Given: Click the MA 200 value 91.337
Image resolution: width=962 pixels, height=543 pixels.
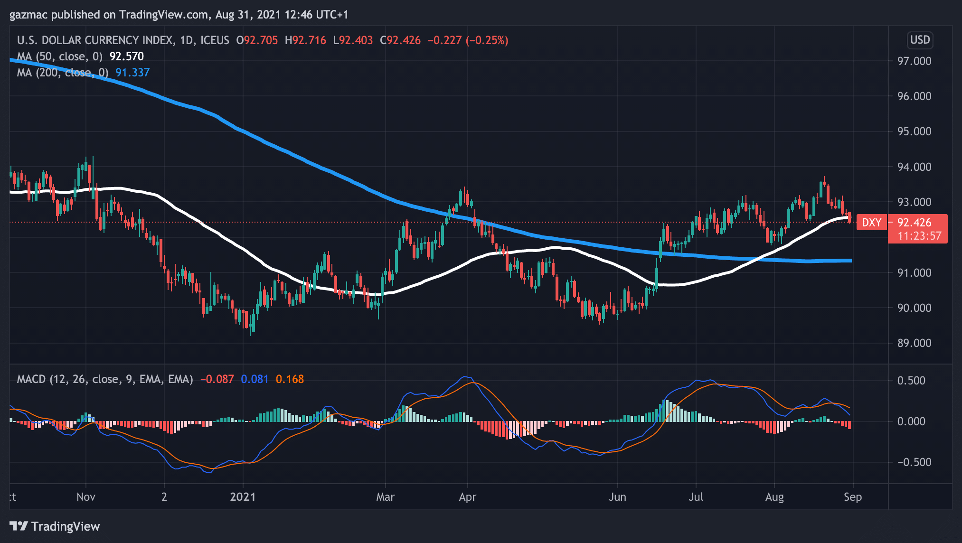Looking at the screenshot, I should coord(132,73).
